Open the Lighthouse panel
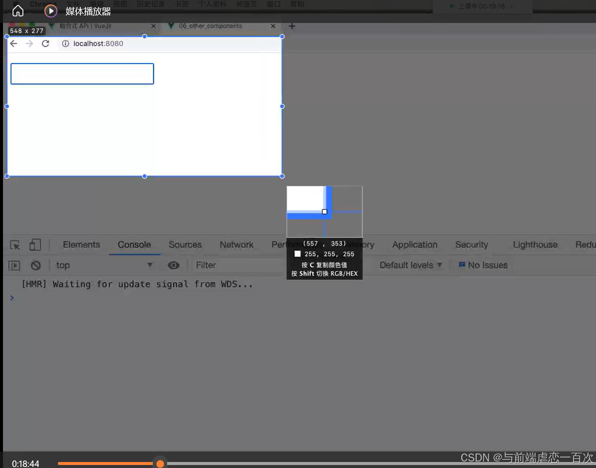596x468 pixels. (x=535, y=245)
